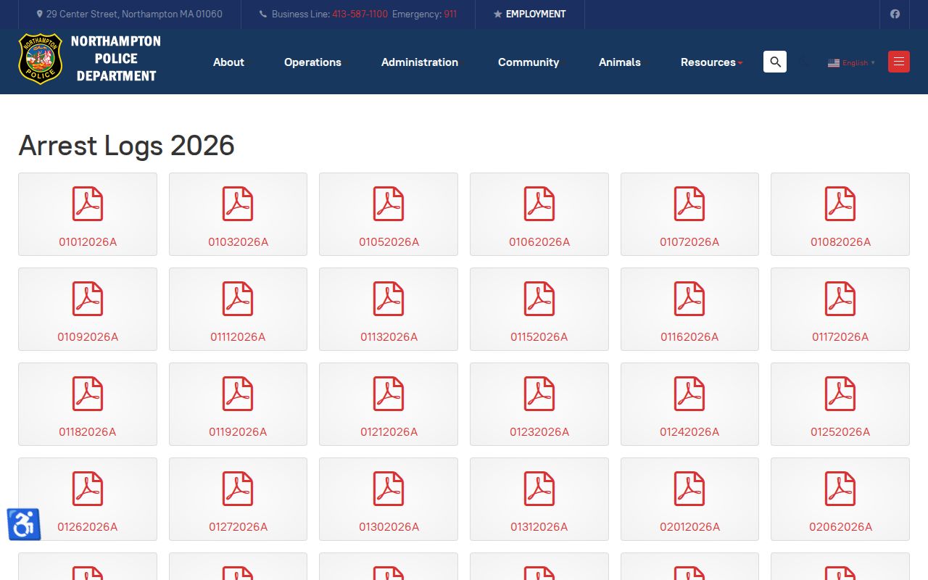
Task: Open PDF icon for 01162026A
Action: [689, 299]
